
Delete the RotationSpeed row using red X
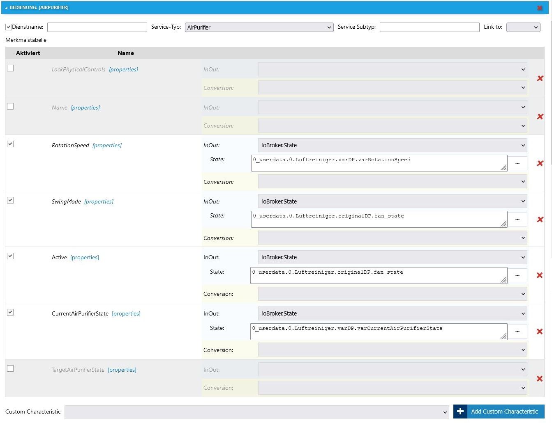pyautogui.click(x=540, y=163)
